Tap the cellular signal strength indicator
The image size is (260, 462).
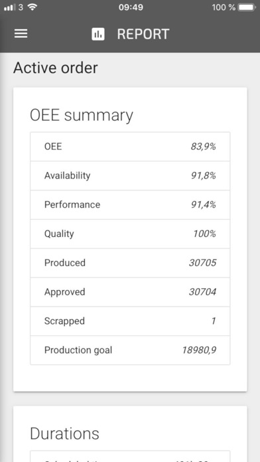10,7
